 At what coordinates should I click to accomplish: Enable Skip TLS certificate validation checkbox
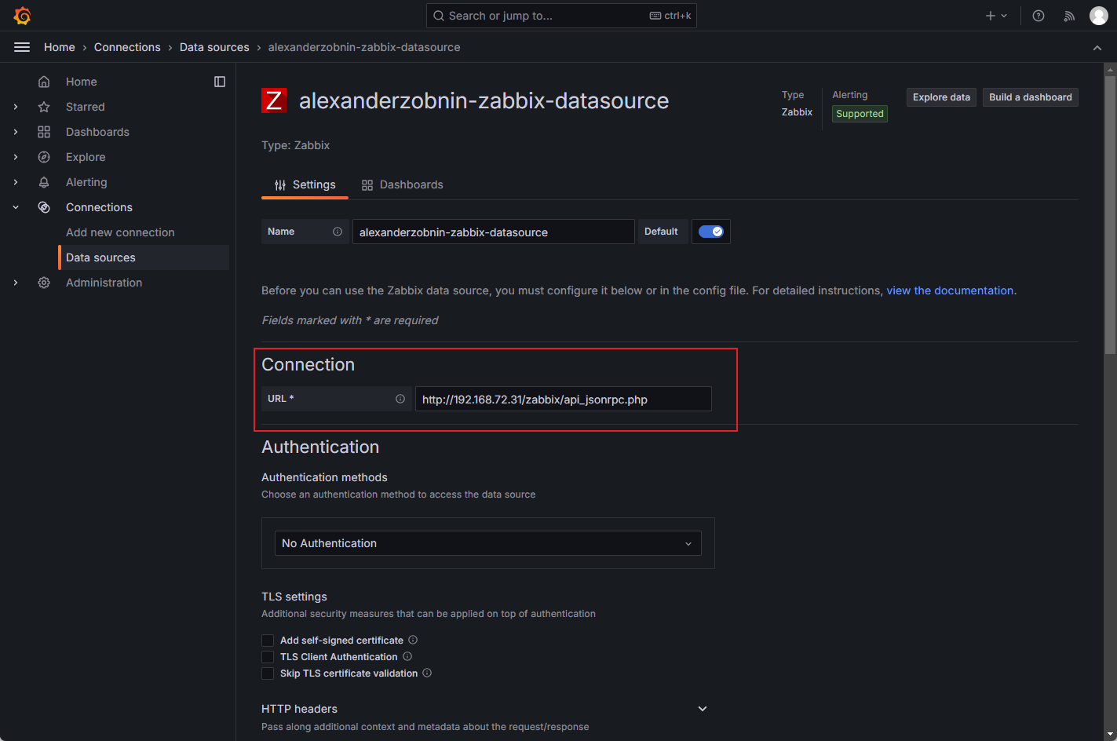268,673
